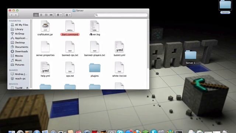Select the Start.command shell file
Screen dimensions: 236x133
pyautogui.click(x=70, y=26)
